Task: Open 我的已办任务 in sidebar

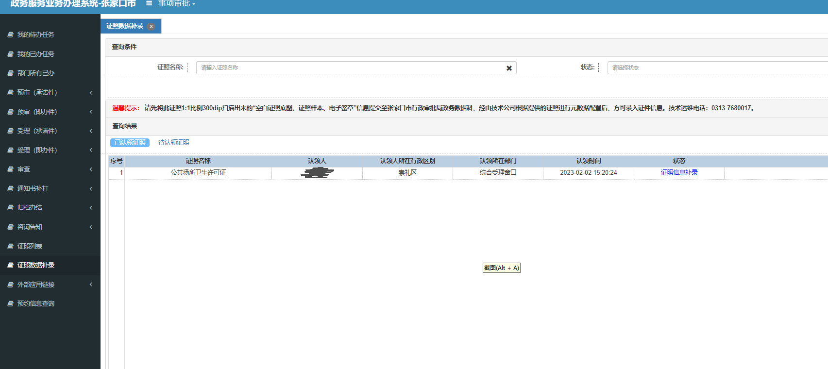Action: click(36, 54)
